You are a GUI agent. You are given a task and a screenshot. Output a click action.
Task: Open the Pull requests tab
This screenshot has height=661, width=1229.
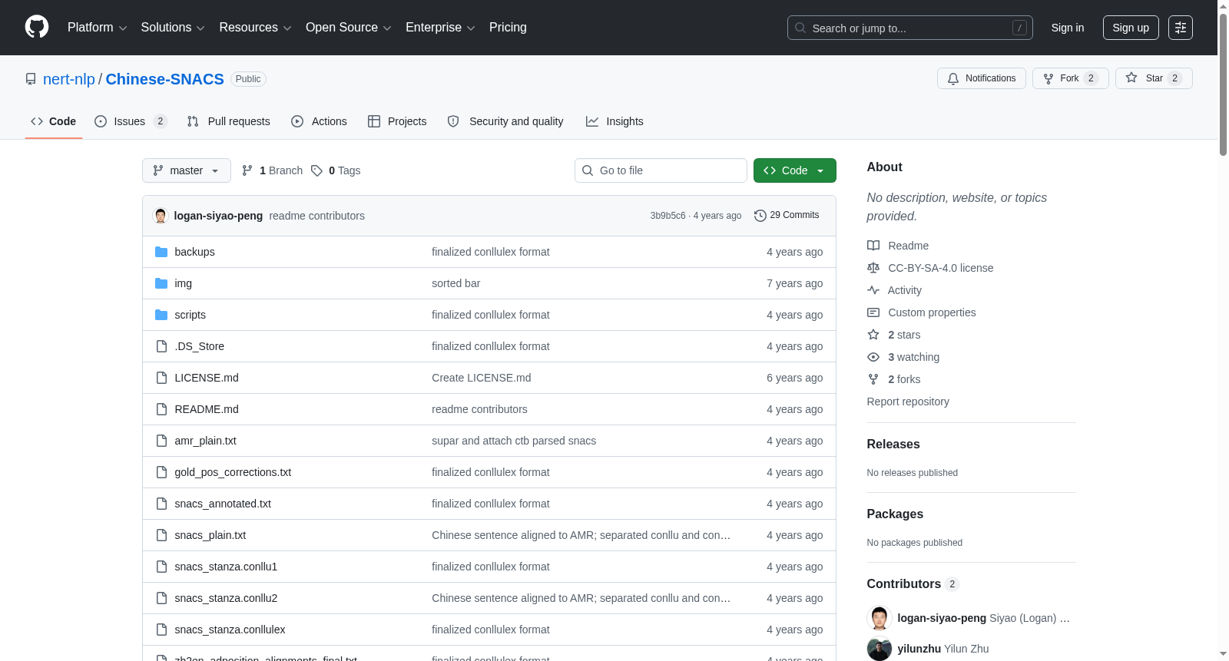pos(229,121)
